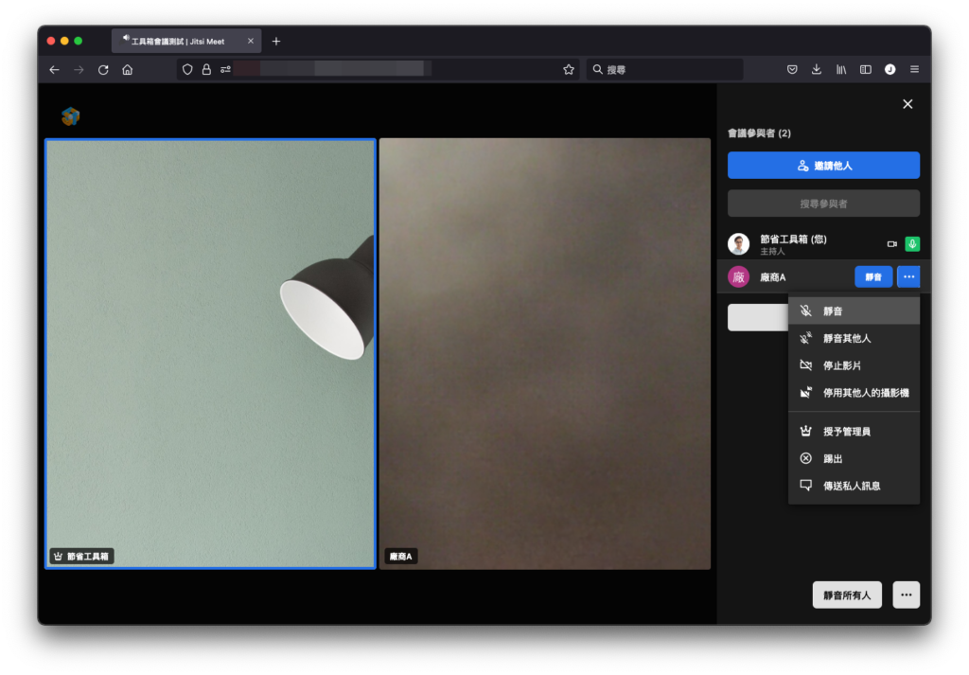Toggle the green microphone icon for 節省工具箱

912,243
